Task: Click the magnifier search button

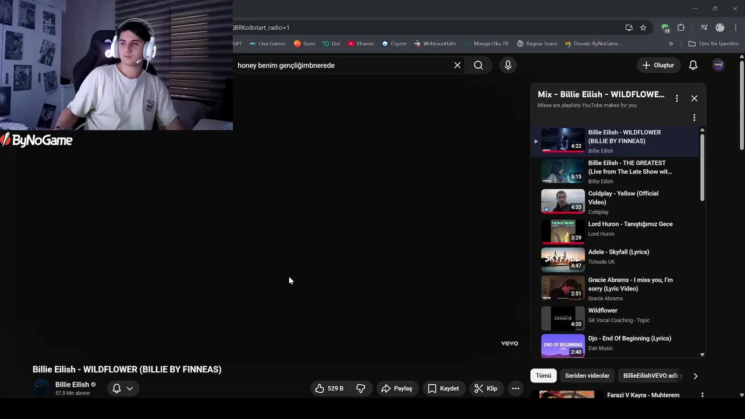Action: [478, 65]
